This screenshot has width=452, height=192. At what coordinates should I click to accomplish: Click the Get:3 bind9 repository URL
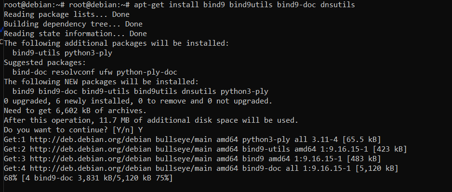(91, 159)
